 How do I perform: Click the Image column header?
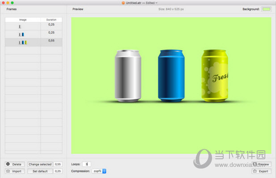pos(23,20)
